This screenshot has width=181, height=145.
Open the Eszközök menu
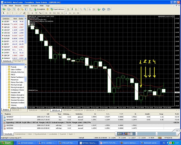pyautogui.click(x=34, y=6)
